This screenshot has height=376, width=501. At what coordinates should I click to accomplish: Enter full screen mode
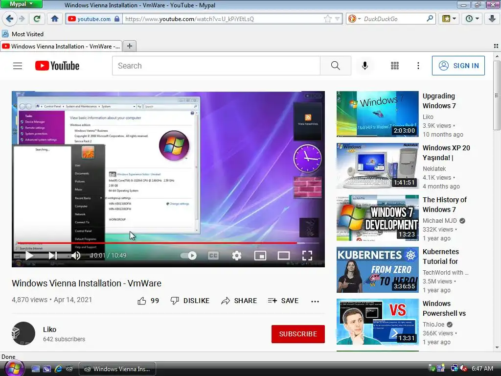[x=307, y=256]
